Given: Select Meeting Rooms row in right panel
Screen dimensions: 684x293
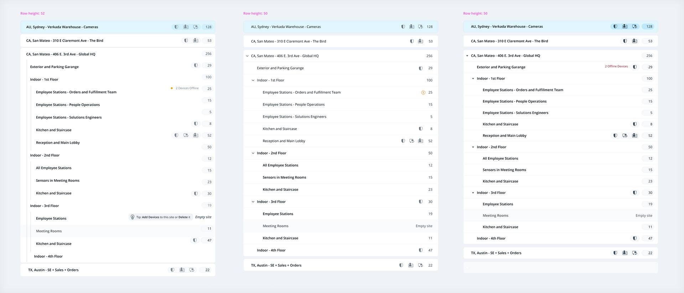Looking at the screenshot, I should point(560,216).
